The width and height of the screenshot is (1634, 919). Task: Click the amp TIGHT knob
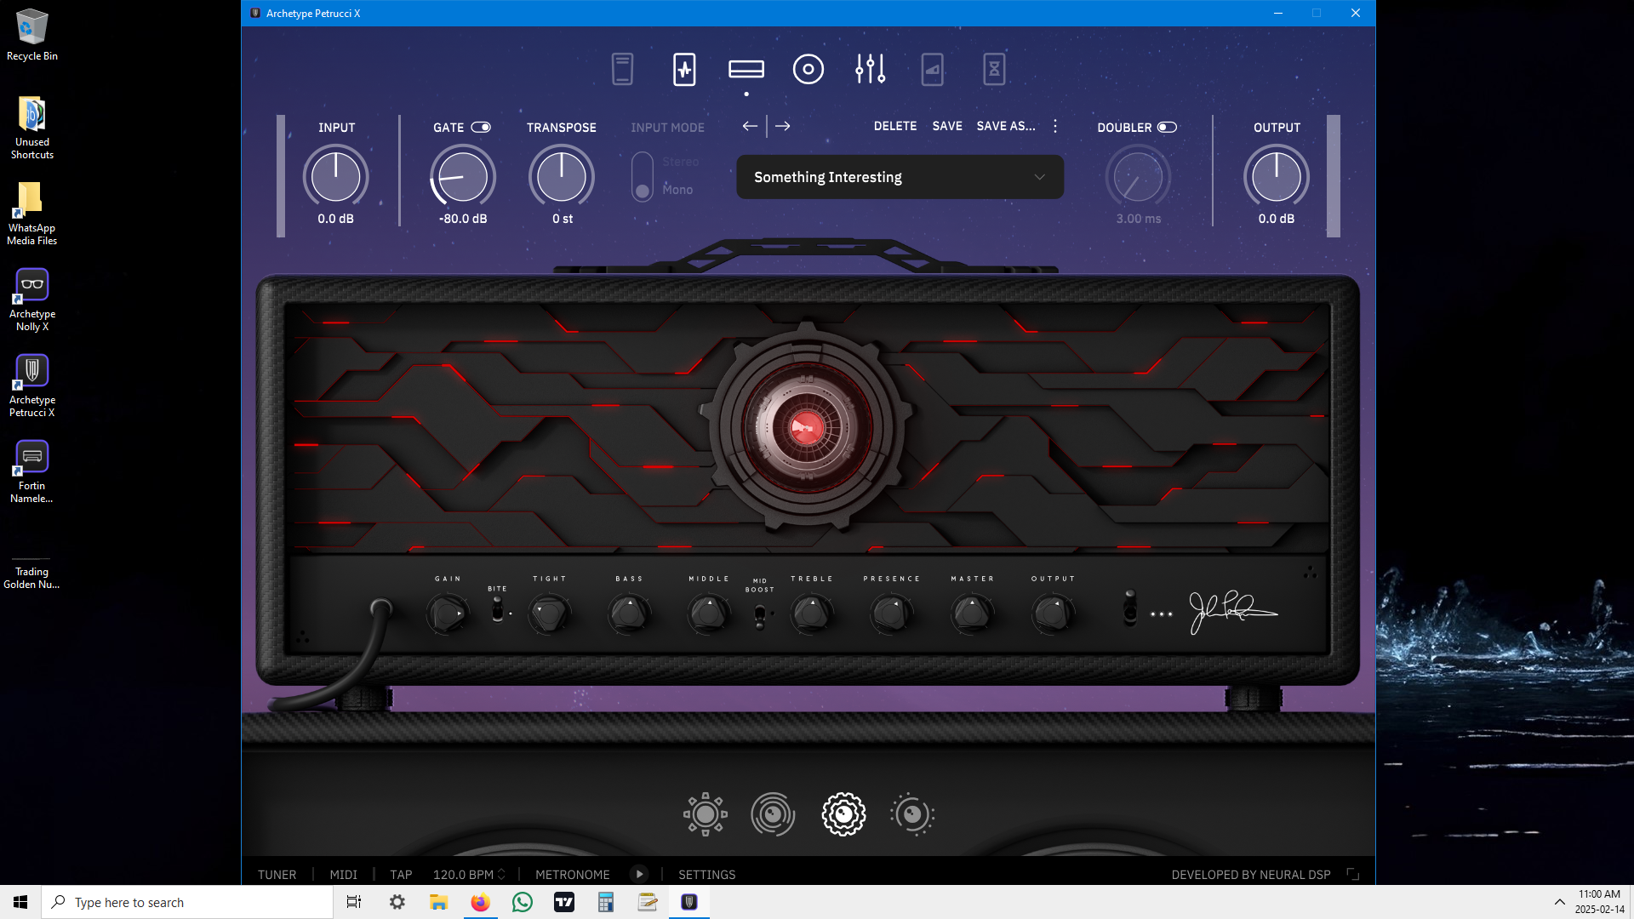(549, 614)
